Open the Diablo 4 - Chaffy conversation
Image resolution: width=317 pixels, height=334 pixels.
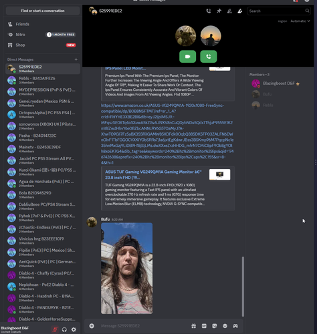pyautogui.click(x=43, y=275)
